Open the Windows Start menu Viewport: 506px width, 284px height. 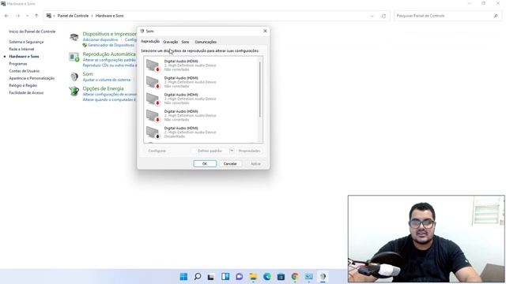pos(183,277)
